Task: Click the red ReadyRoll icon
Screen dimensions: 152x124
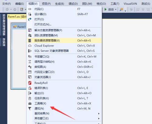Action: tap(30, 83)
